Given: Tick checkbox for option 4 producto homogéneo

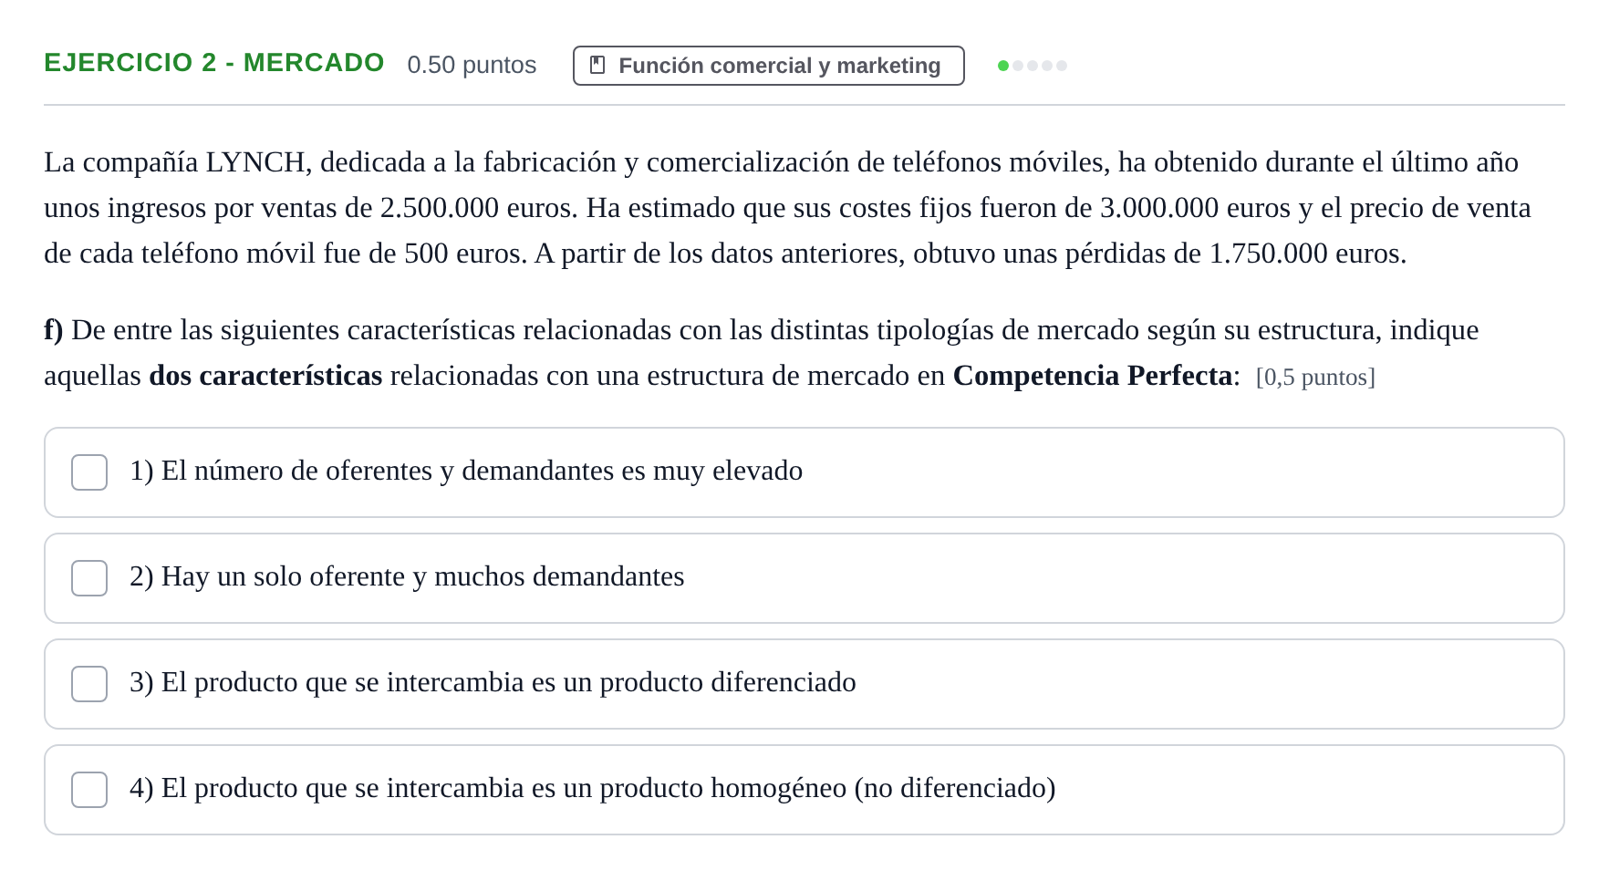Looking at the screenshot, I should tap(89, 790).
